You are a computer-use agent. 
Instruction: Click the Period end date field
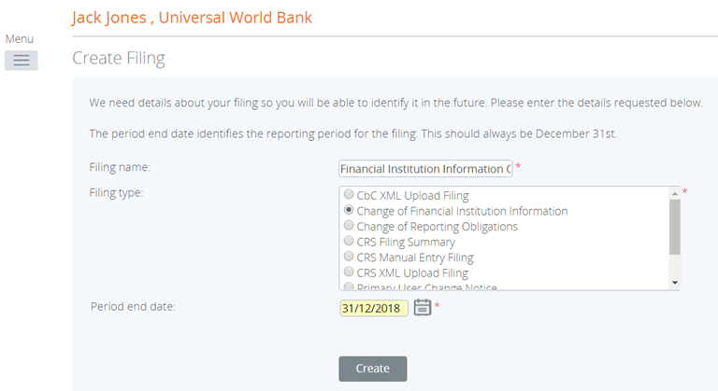[x=373, y=308]
